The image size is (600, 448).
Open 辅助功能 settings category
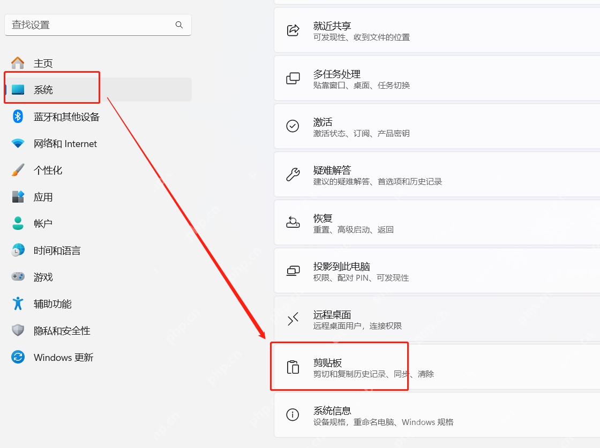pos(52,304)
